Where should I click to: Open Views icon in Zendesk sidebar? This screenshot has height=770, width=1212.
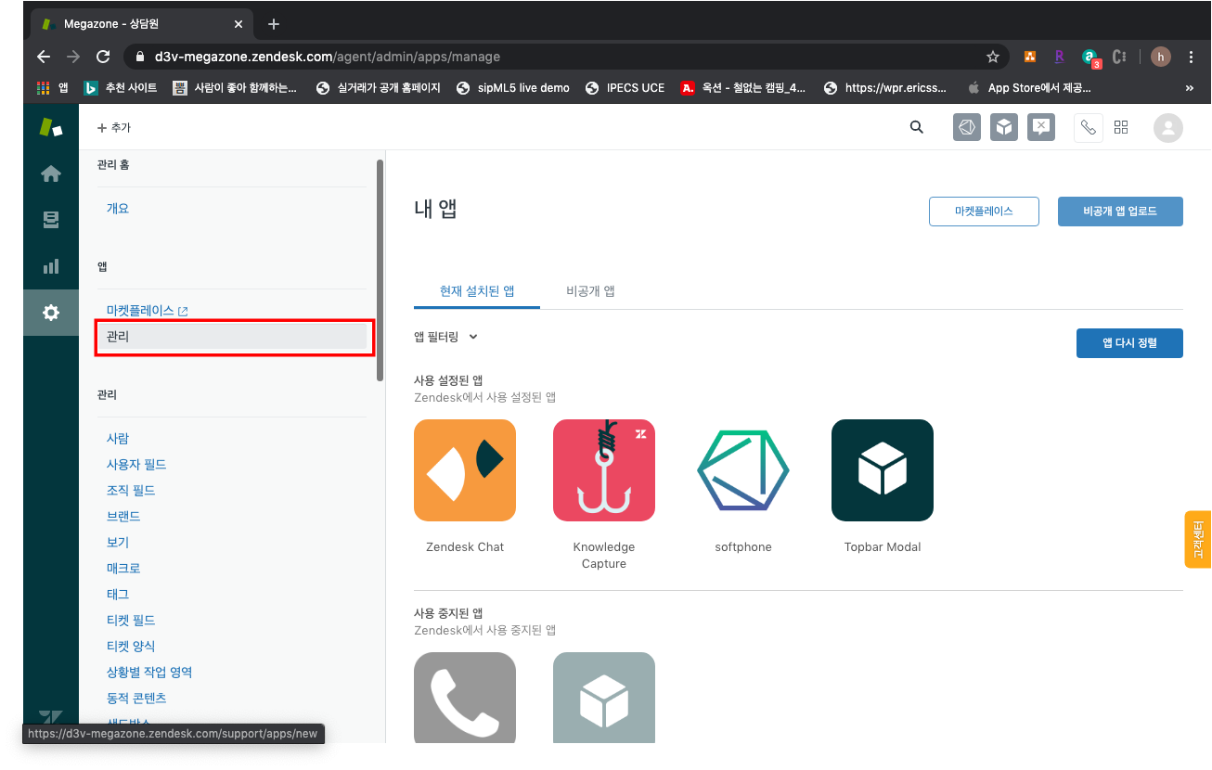tap(51, 220)
